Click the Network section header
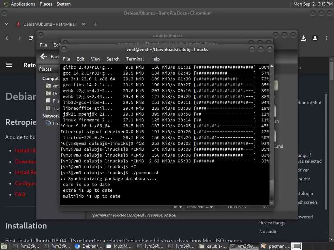Viewport: 334px width, 250px height. [51, 116]
